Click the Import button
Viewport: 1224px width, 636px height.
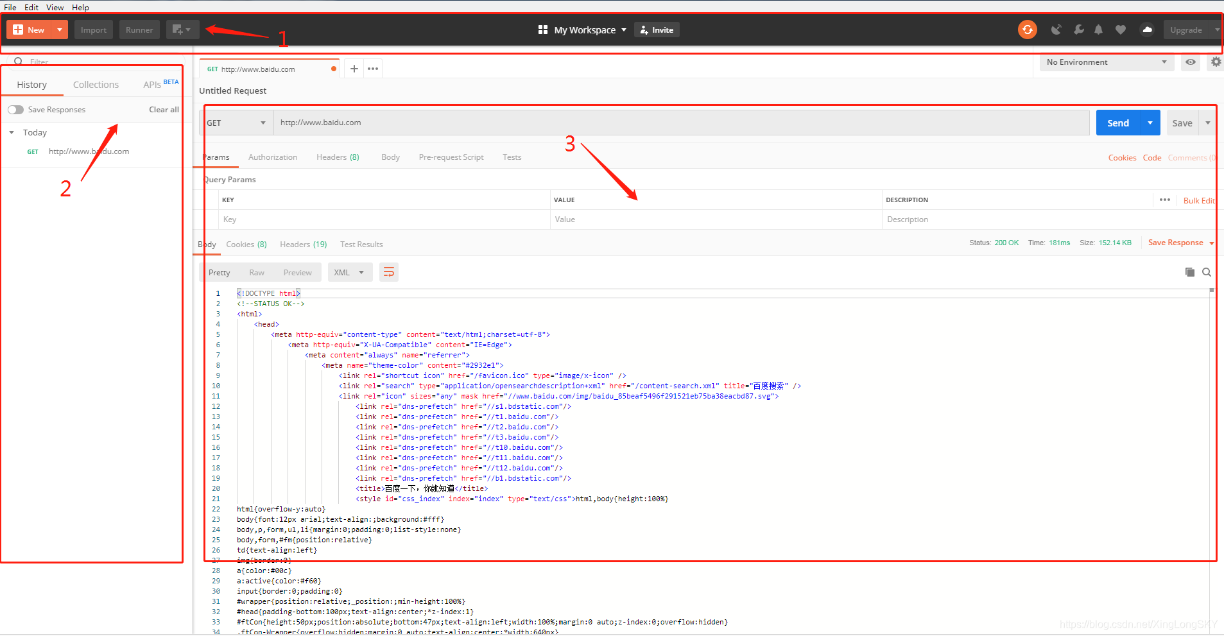click(x=94, y=30)
